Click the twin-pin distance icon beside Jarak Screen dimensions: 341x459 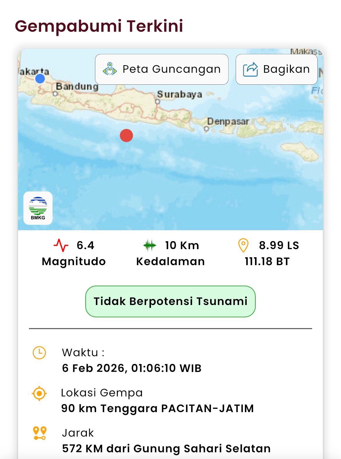click(x=40, y=433)
